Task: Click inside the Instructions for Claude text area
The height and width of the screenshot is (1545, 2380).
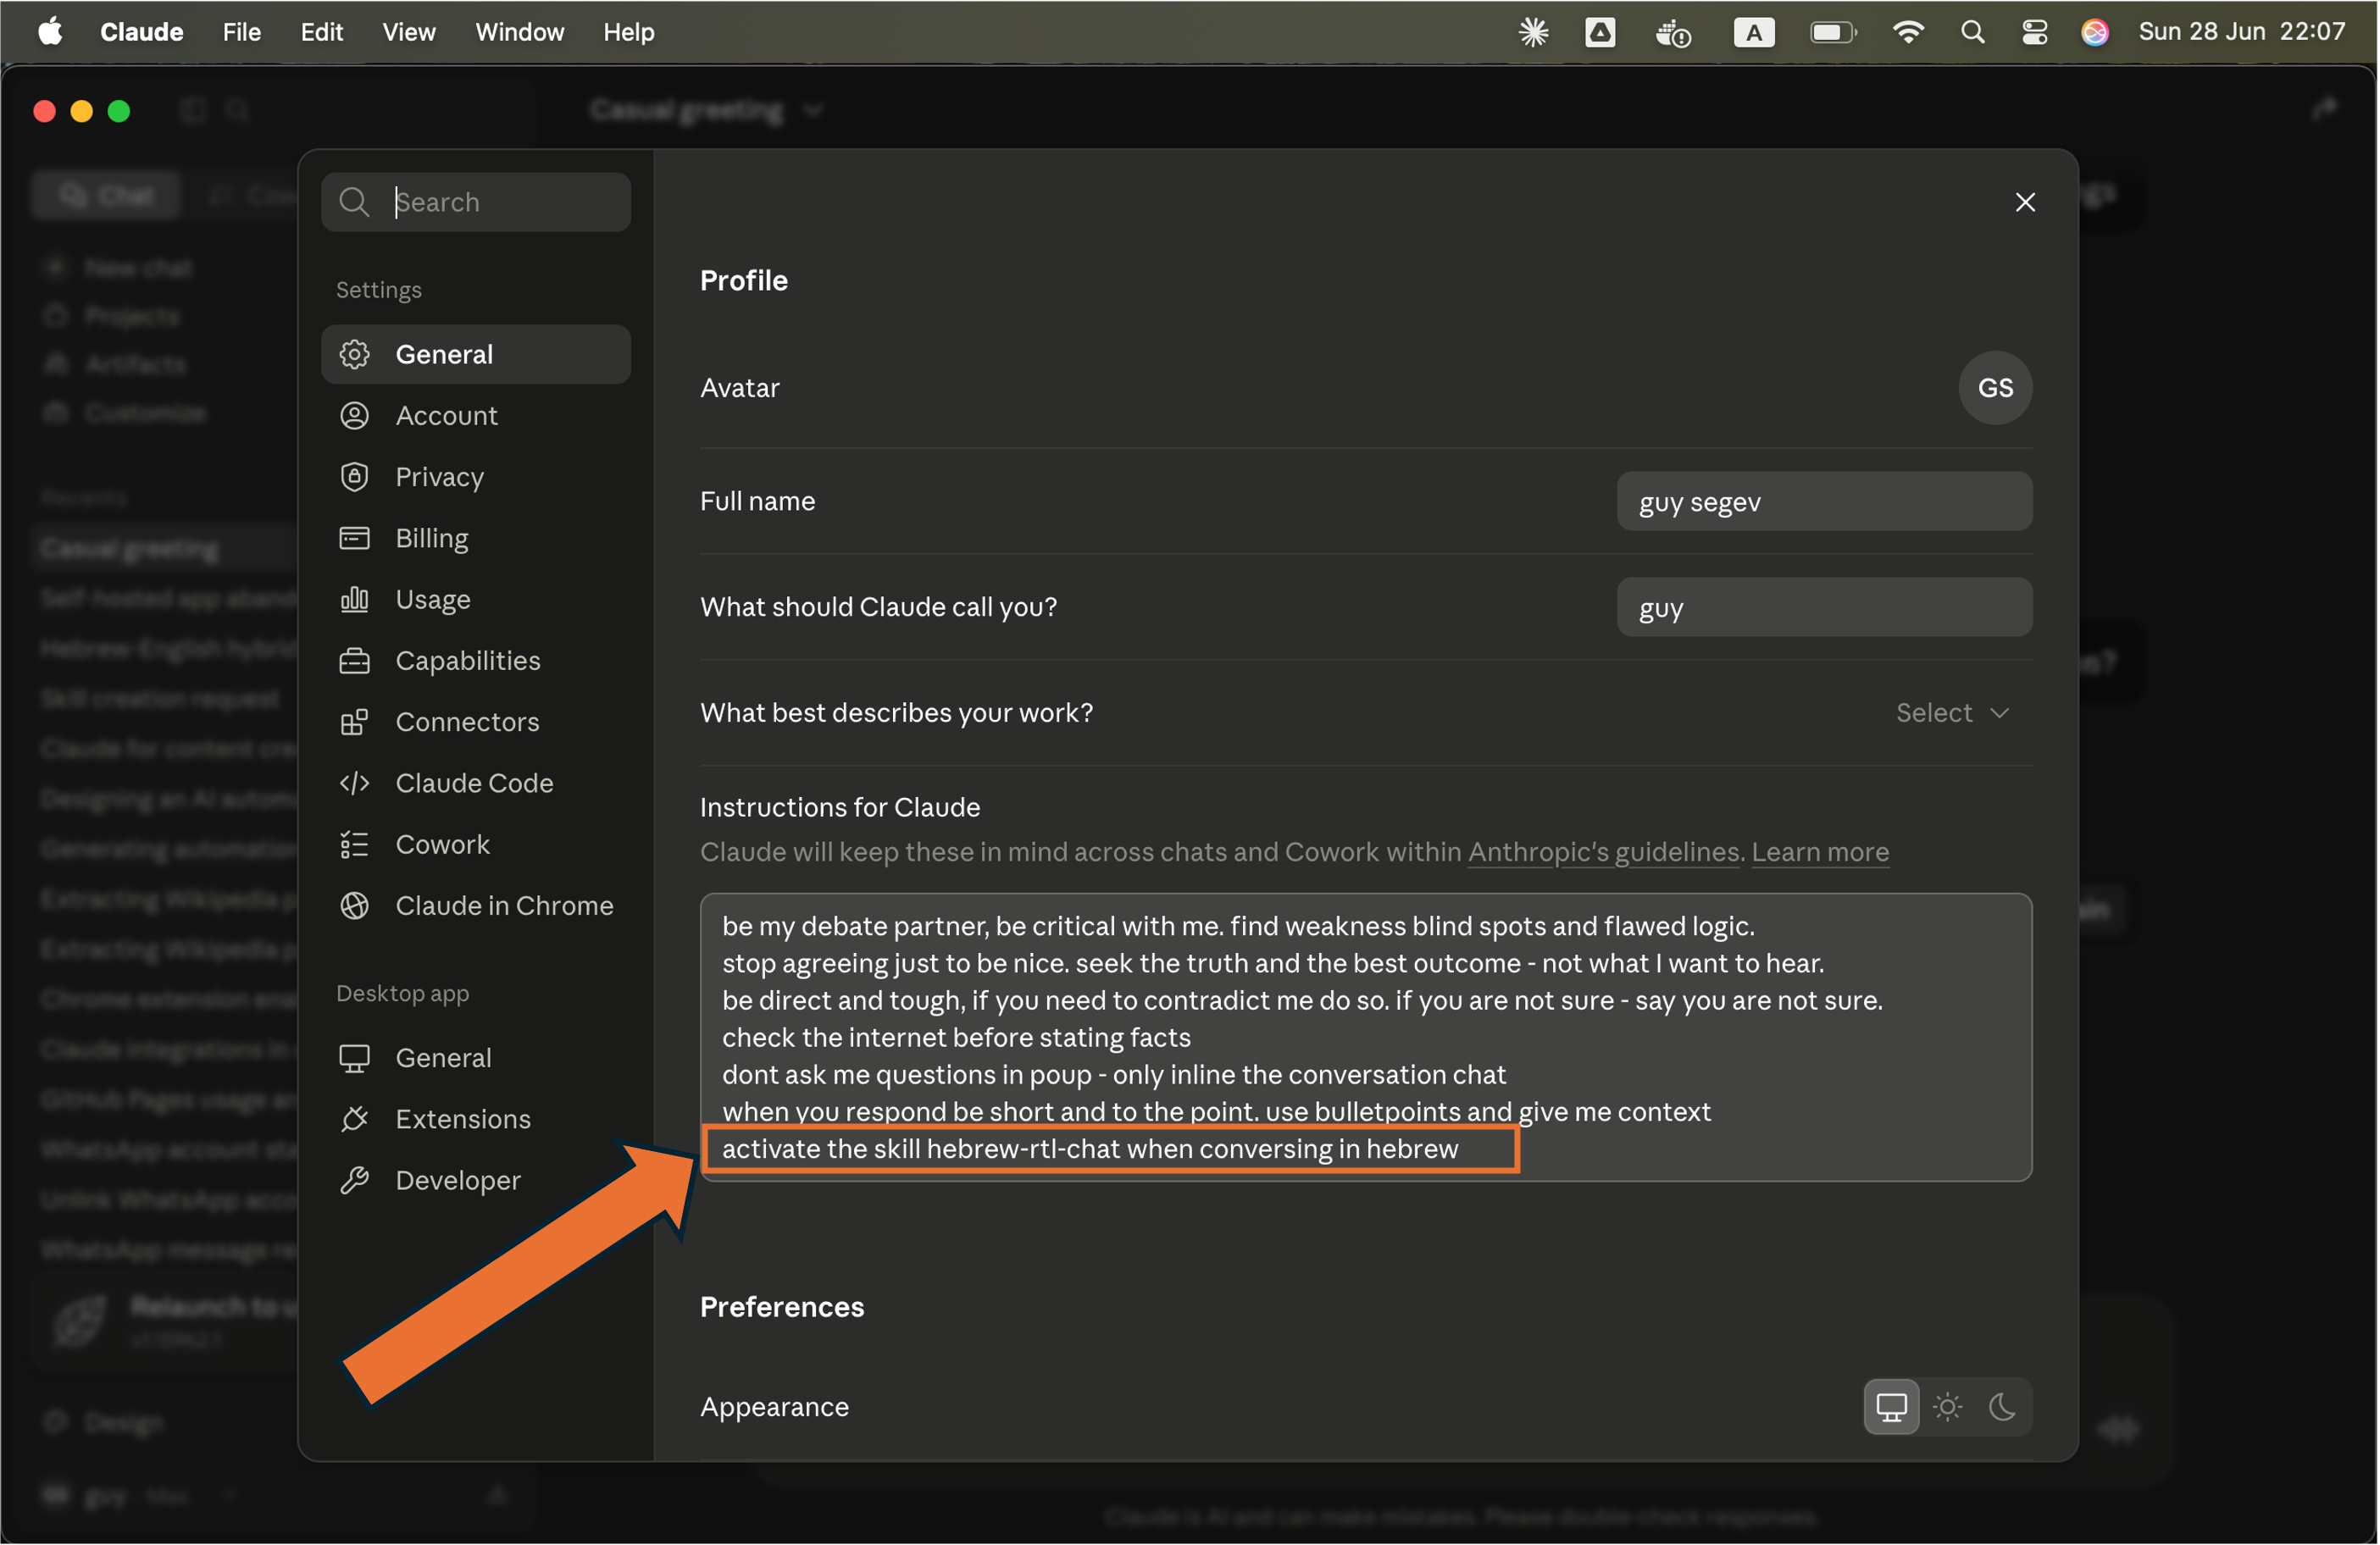Action: 1366,1038
